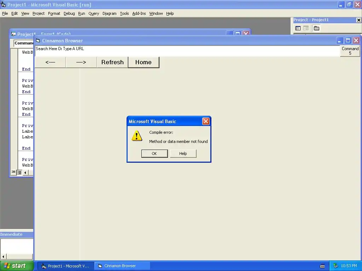This screenshot has width=362, height=271.
Task: Close the Cinnamon Browser window
Action: coord(356,41)
